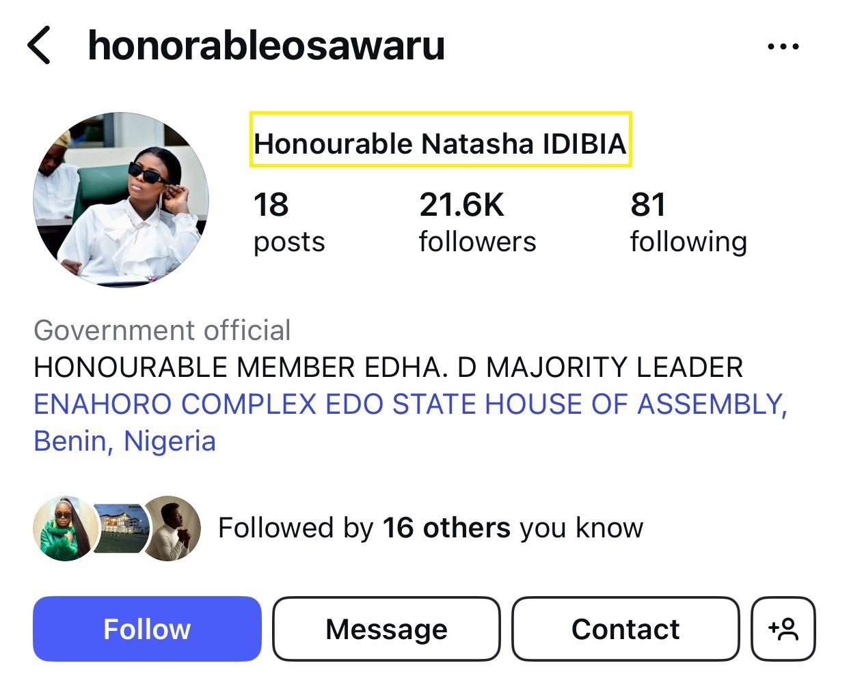
Task: Tap the Contact button
Action: (x=625, y=629)
